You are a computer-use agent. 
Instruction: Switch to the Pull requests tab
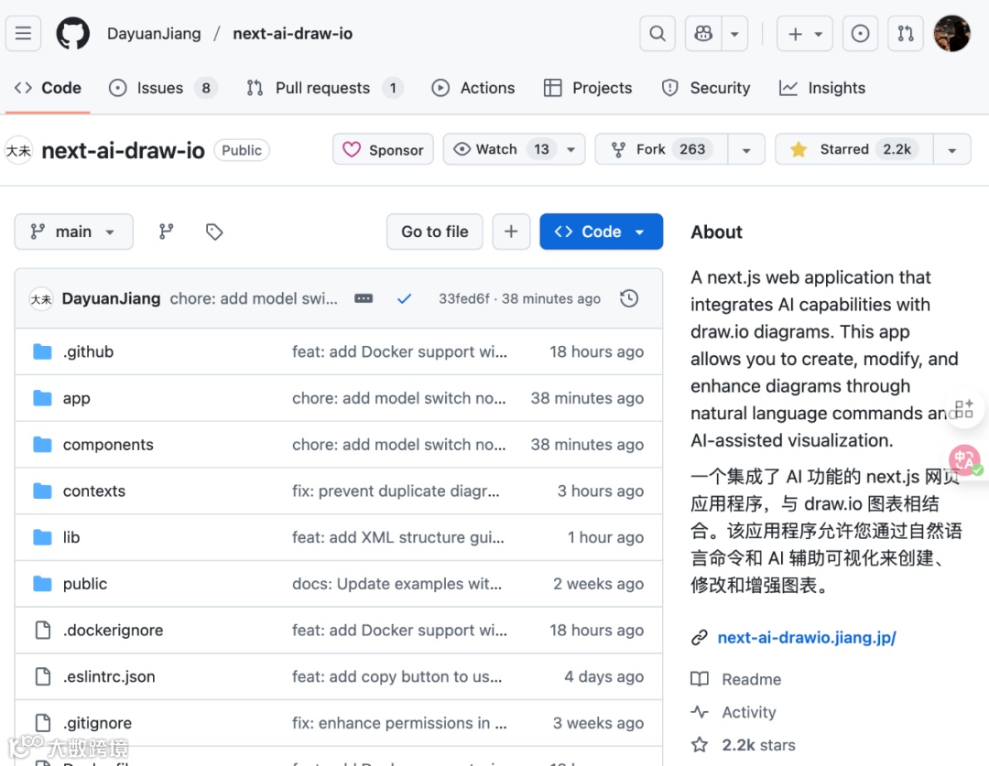click(324, 88)
